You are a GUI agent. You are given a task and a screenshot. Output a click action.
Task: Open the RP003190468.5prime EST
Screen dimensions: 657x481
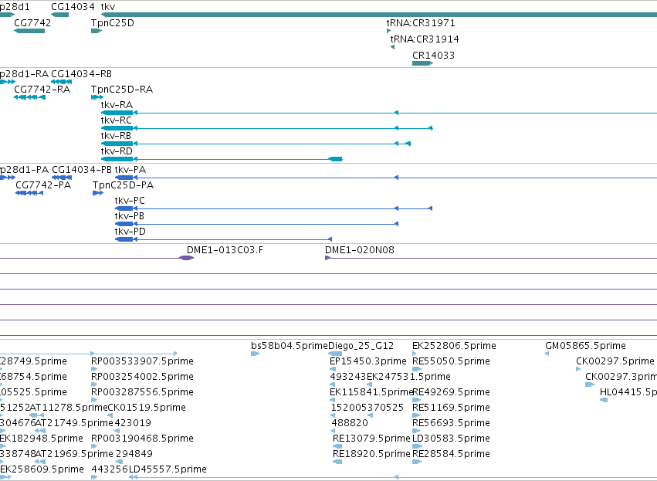[94, 446]
